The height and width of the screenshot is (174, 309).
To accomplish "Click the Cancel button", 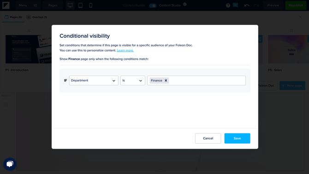I will coord(208,138).
